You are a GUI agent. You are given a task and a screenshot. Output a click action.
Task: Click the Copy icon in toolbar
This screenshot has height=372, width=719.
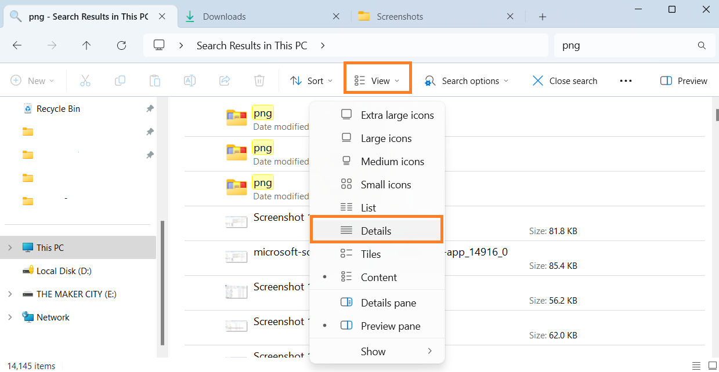coord(120,81)
